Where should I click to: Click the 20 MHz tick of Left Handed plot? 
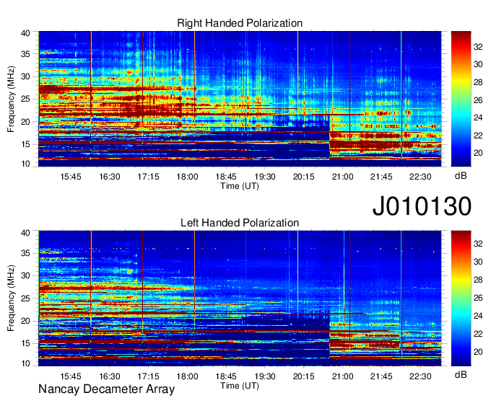coord(25,321)
